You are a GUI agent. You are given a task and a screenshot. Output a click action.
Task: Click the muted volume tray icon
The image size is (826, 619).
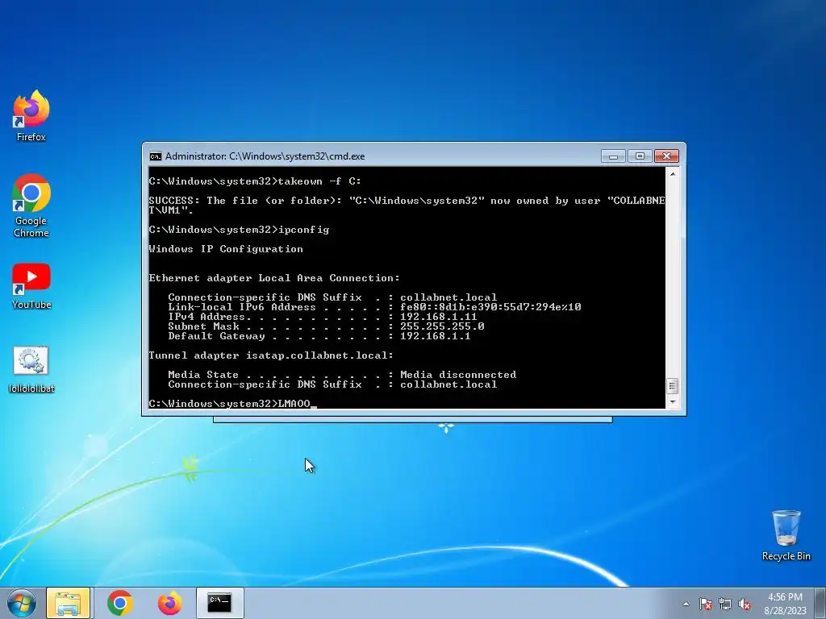click(745, 604)
